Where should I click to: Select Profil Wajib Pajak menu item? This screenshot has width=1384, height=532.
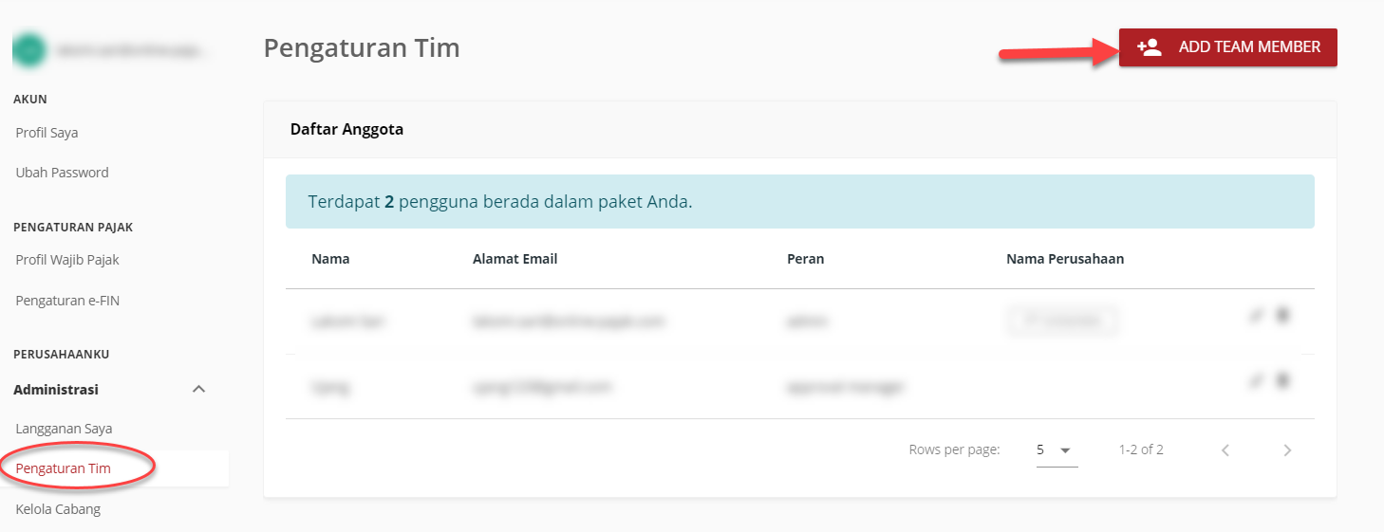pyautogui.click(x=67, y=260)
